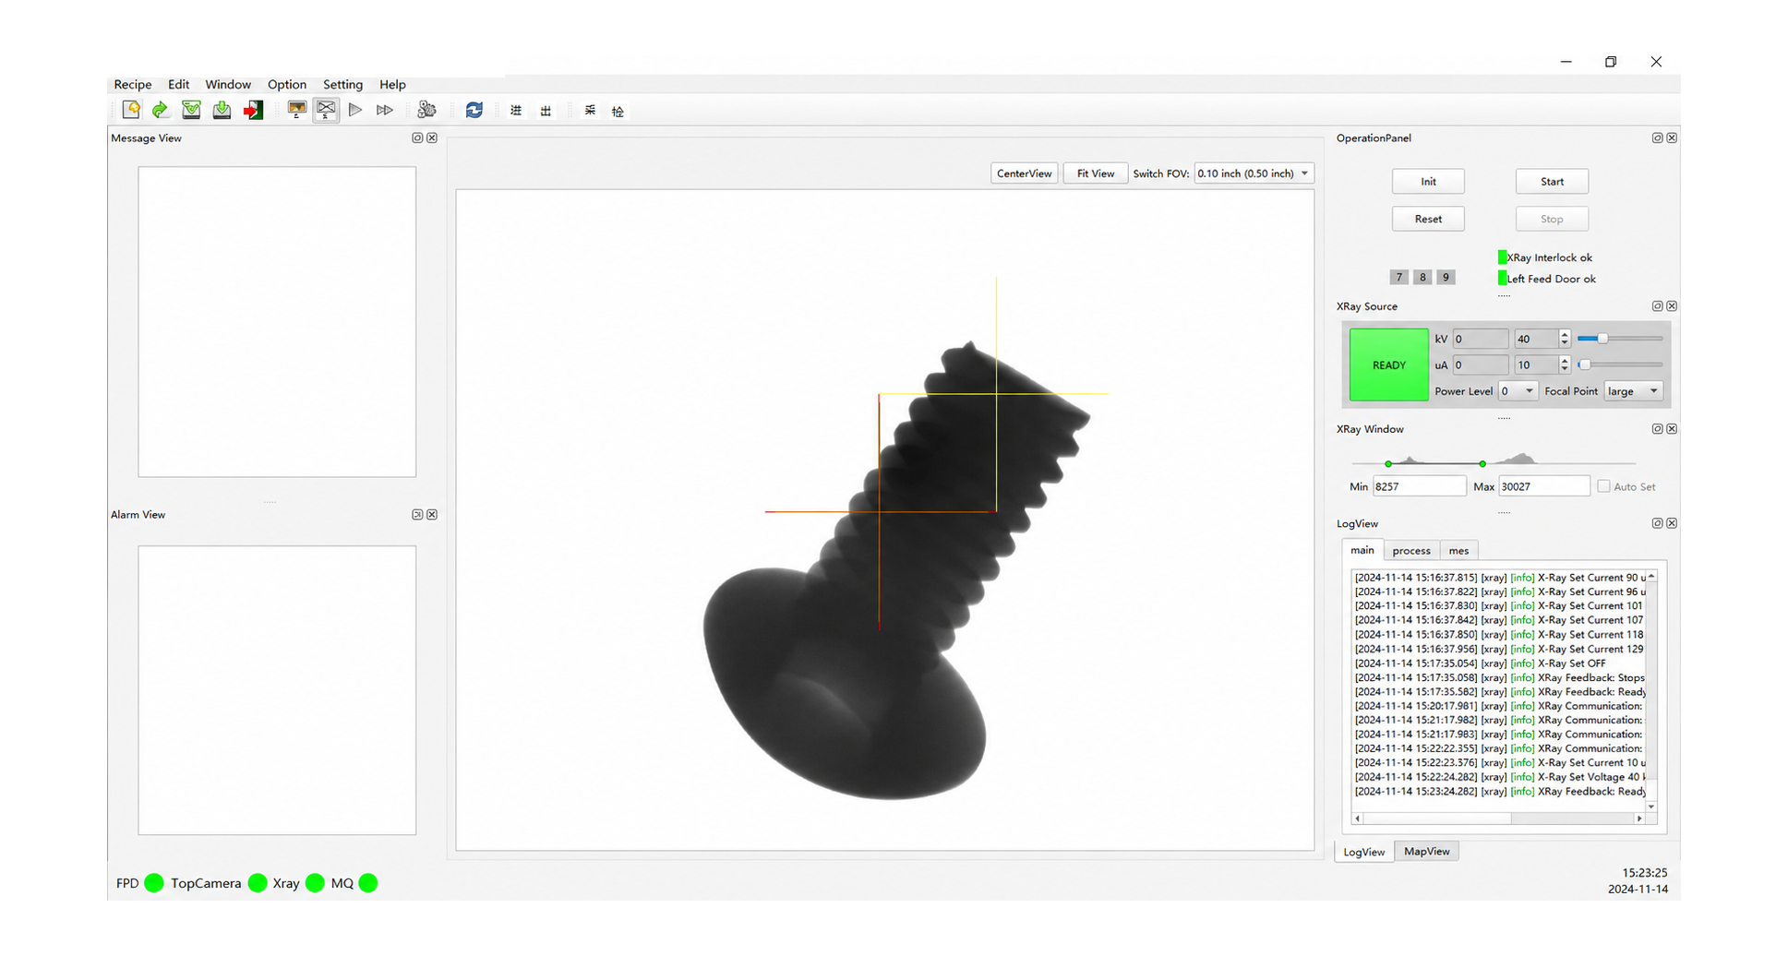1788x956 pixels.
Task: Click the Init button
Action: 1428,182
